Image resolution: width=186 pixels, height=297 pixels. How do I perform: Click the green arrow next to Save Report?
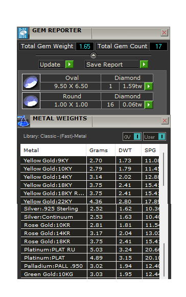[x=144, y=64]
